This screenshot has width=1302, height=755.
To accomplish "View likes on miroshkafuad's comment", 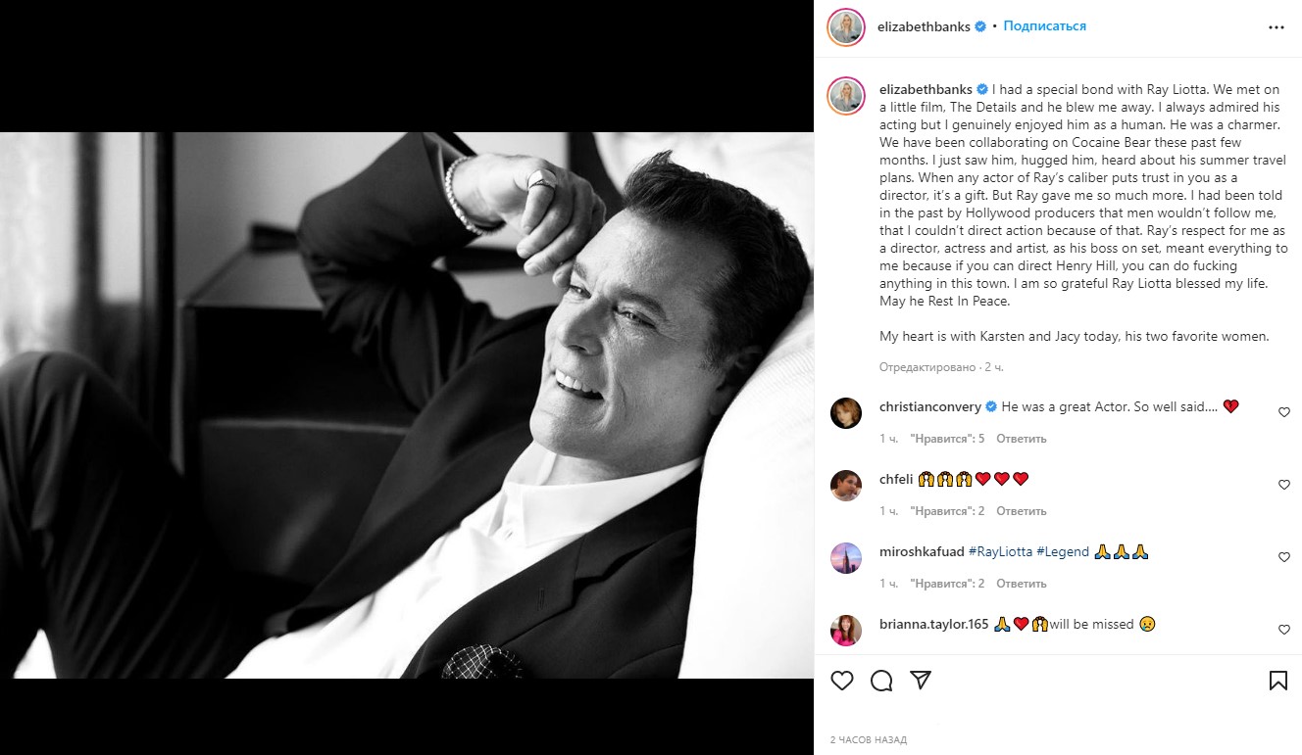I will [x=947, y=584].
